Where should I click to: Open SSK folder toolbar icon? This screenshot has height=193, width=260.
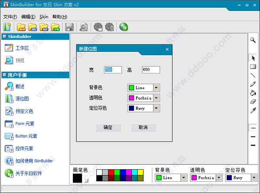32,27
